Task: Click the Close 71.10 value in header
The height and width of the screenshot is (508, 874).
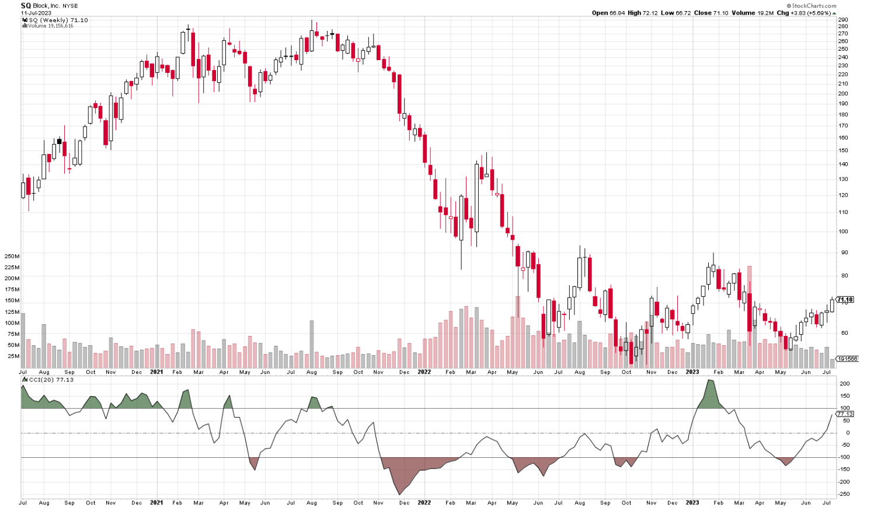Action: point(711,13)
